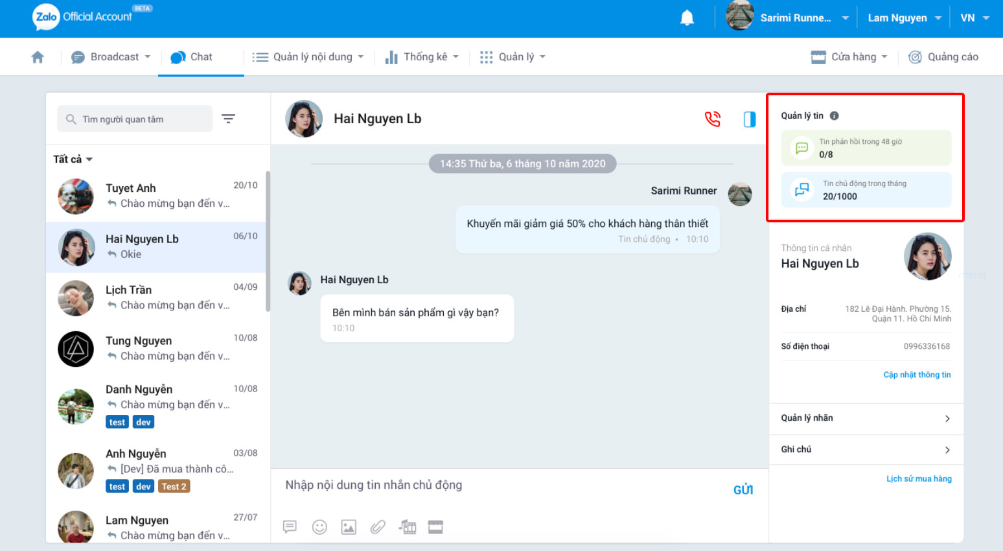
Task: Open the Cập nhật thông tin link
Action: point(917,375)
